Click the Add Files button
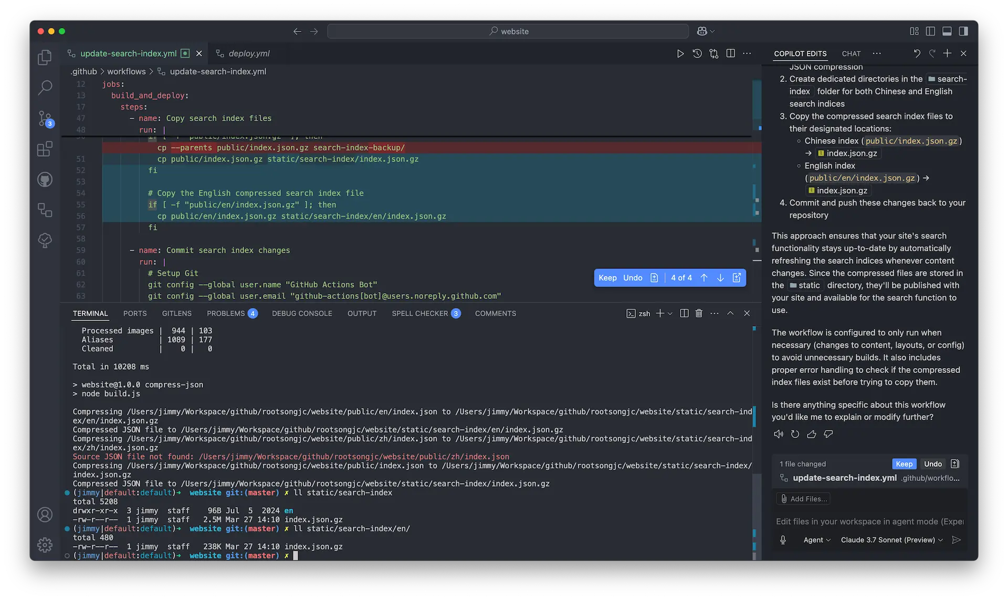 [803, 499]
